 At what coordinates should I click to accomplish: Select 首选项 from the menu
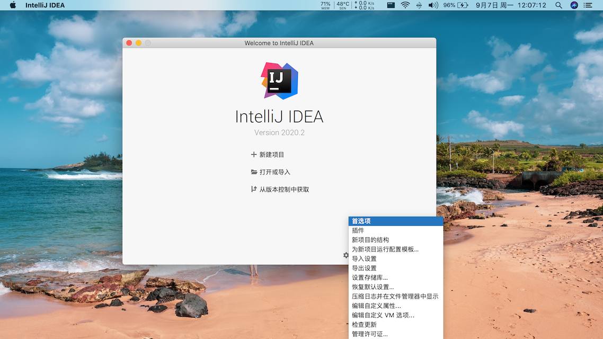point(396,221)
